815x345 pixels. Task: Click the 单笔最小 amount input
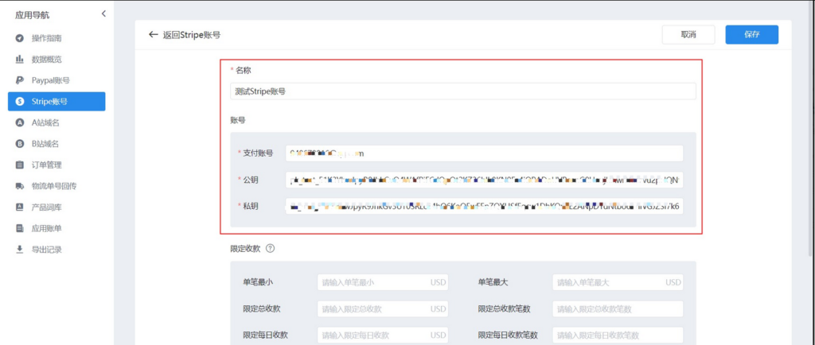coord(382,282)
